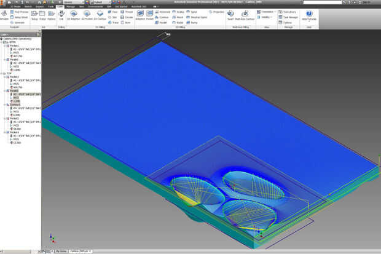The width and height of the screenshot is (381, 254).
Task: Select the Projection strategy
Action: (216, 12)
